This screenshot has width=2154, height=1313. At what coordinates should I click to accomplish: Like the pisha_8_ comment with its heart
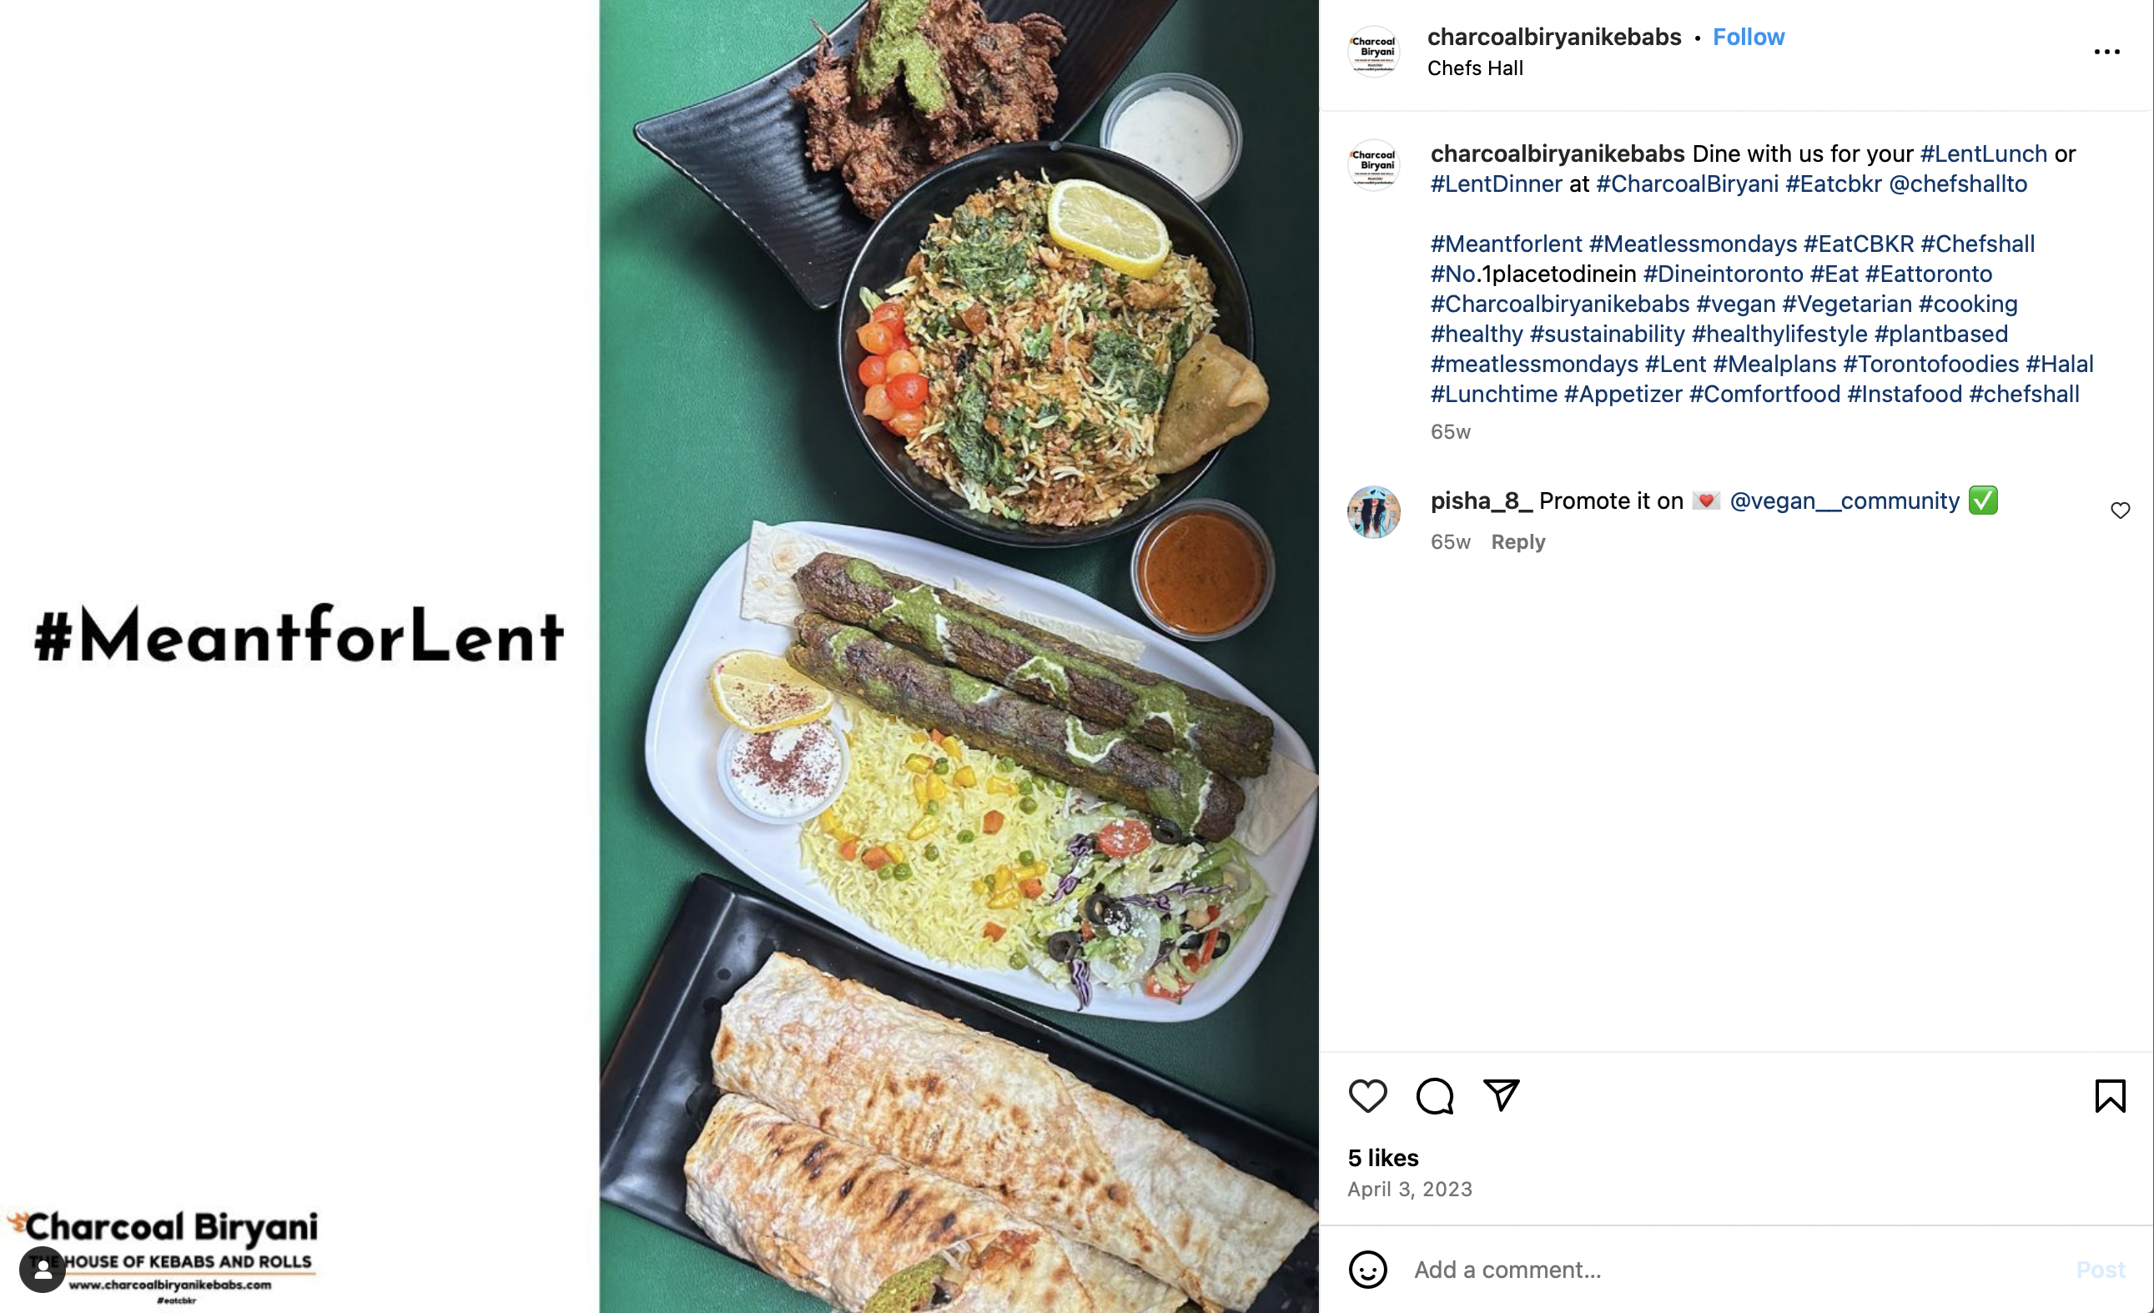pyautogui.click(x=2120, y=510)
